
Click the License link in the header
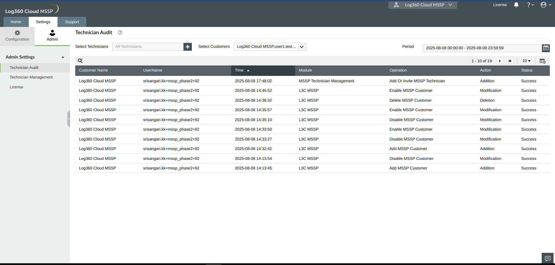500,5
